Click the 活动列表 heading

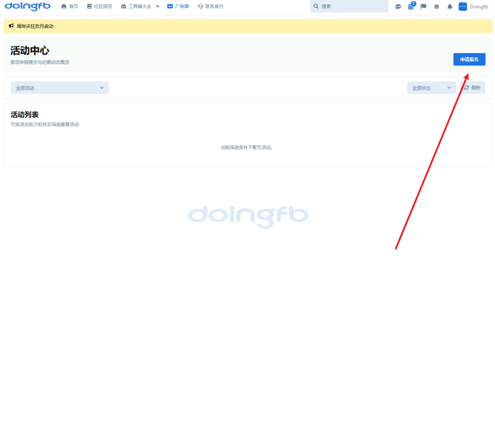pos(25,115)
